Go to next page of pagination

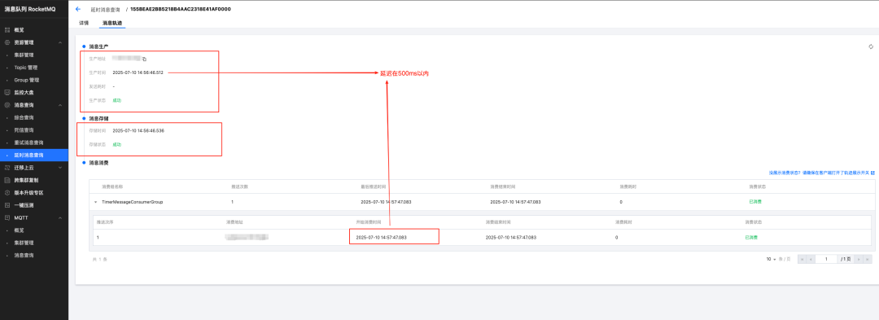point(859,259)
